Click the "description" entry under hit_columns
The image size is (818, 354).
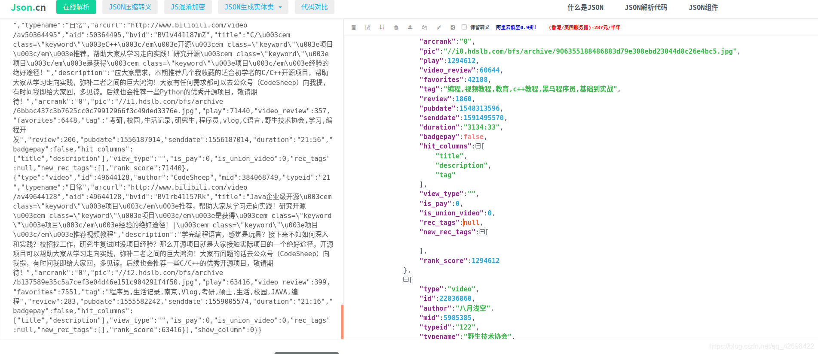click(462, 166)
